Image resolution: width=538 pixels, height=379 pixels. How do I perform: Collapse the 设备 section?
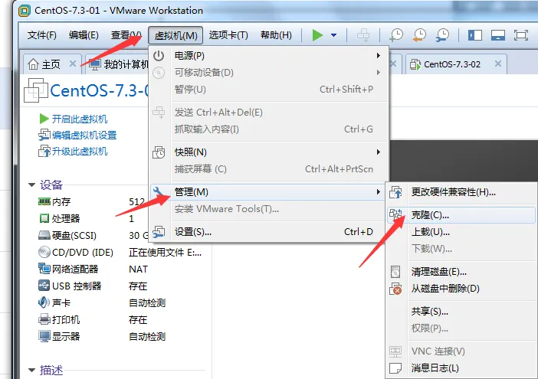click(x=32, y=185)
